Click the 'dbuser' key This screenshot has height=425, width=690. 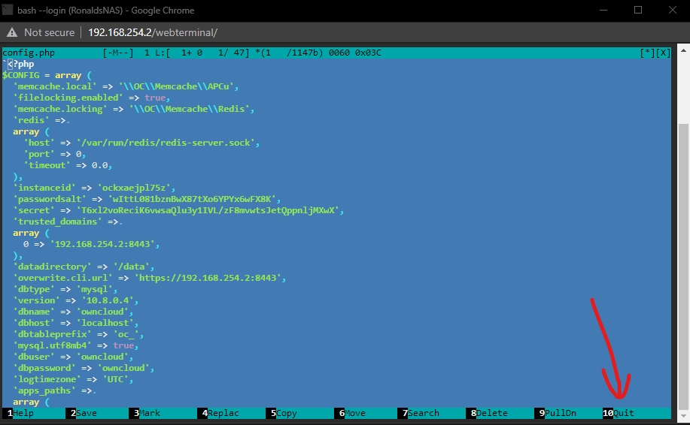(34, 357)
